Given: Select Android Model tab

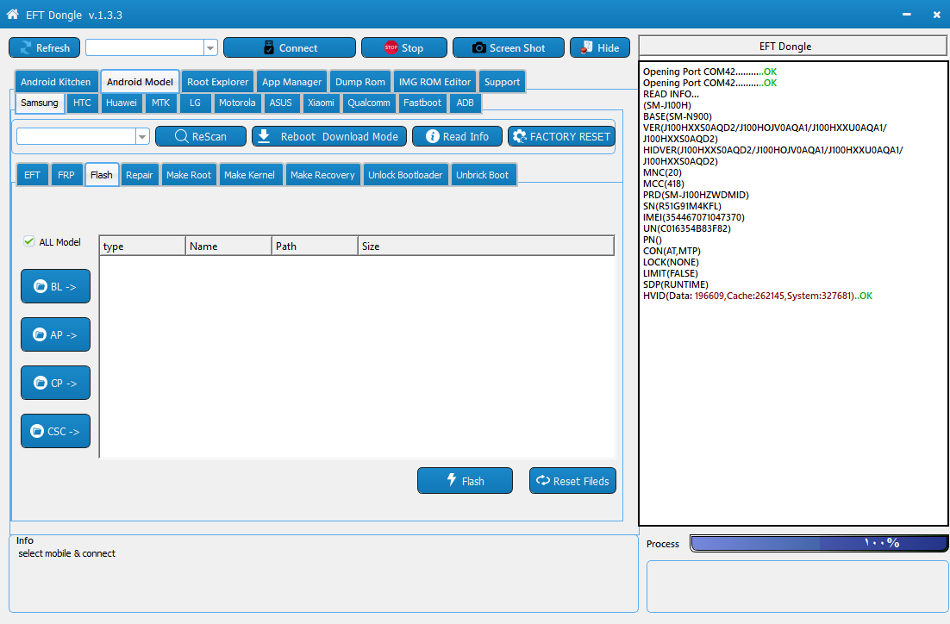Looking at the screenshot, I should point(140,82).
